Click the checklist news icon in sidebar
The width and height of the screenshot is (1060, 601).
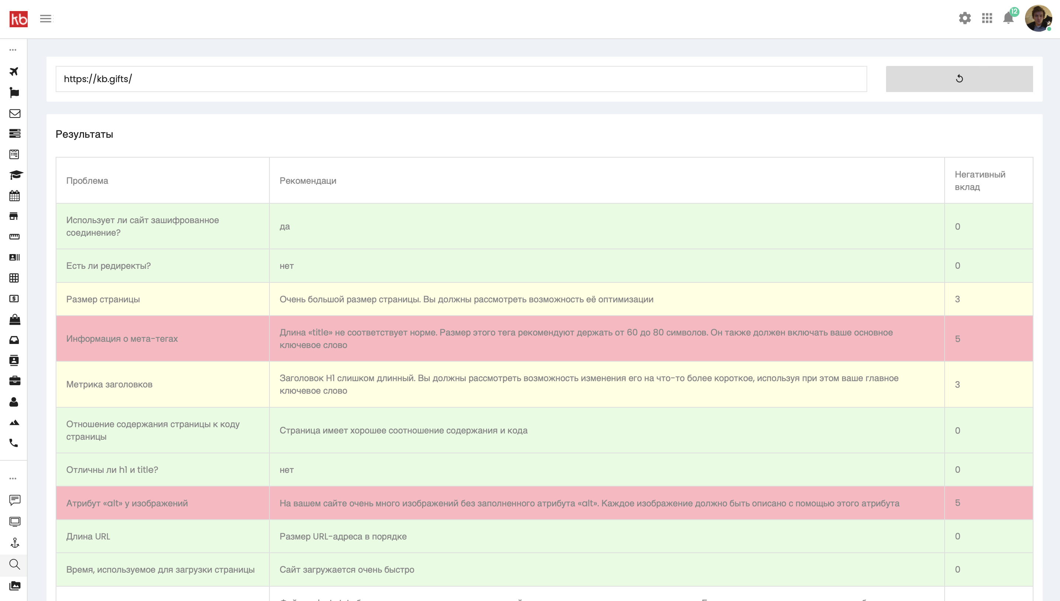14,154
